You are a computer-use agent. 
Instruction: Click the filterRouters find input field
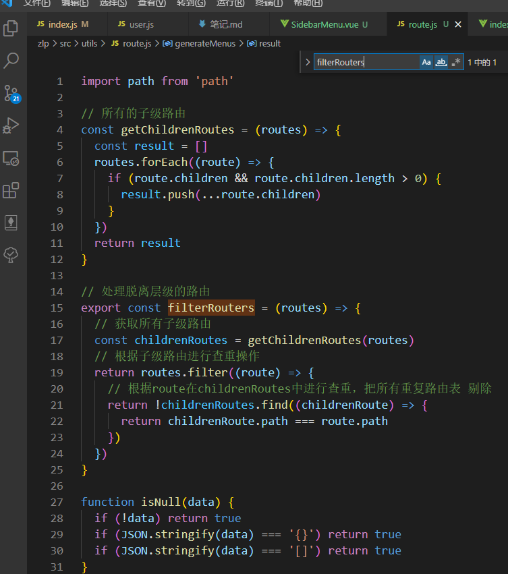(x=364, y=62)
